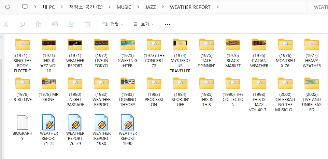328x159 pixels.
Task: Expand chevron right of the PC monitor icon
Action: point(35,7)
